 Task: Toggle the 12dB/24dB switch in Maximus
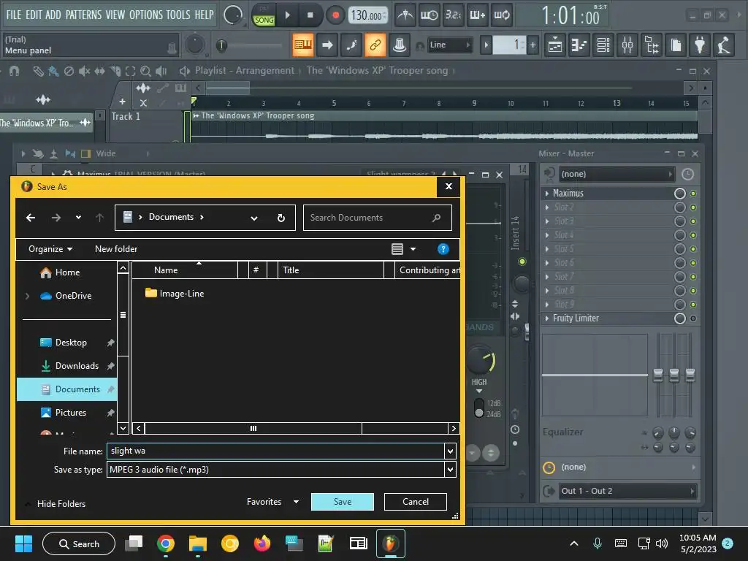[479, 408]
